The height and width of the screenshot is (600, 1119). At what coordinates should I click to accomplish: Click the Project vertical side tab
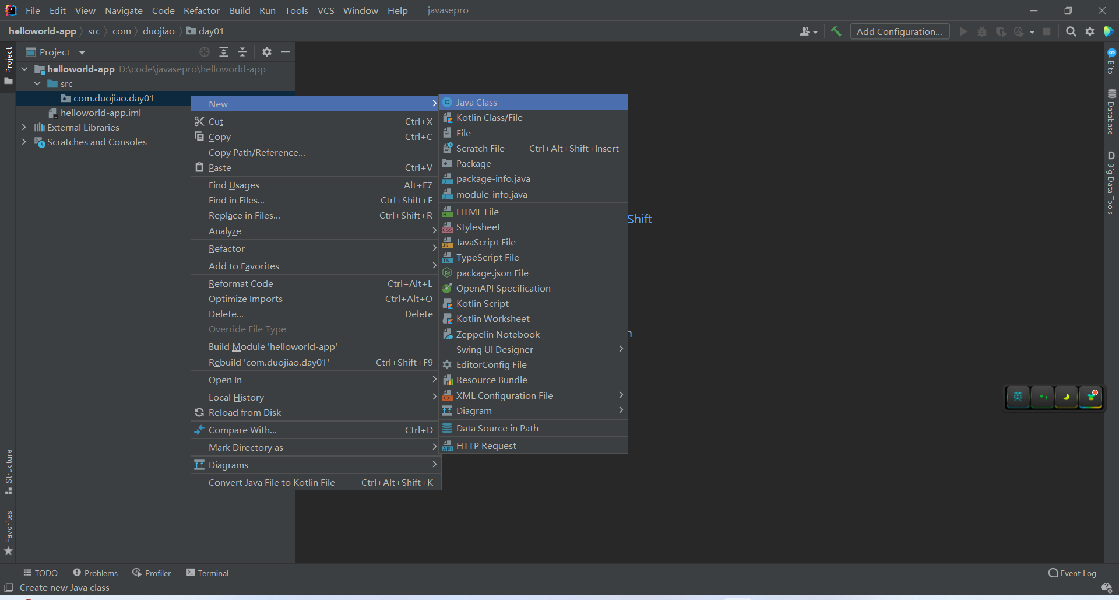(x=8, y=65)
